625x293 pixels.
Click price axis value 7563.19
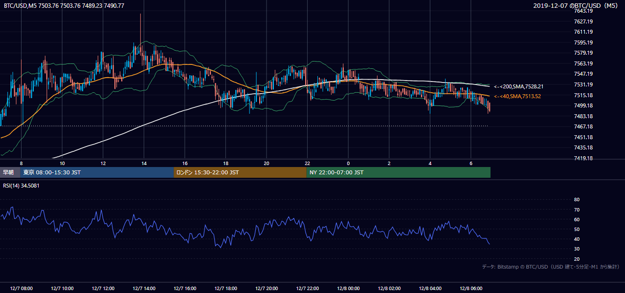583,63
